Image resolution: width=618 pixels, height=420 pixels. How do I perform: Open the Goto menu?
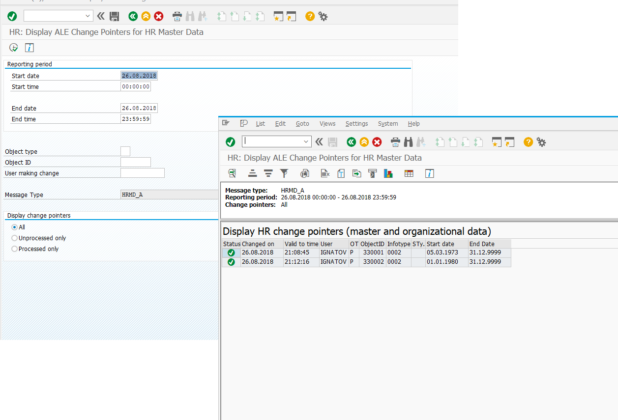[x=302, y=124]
